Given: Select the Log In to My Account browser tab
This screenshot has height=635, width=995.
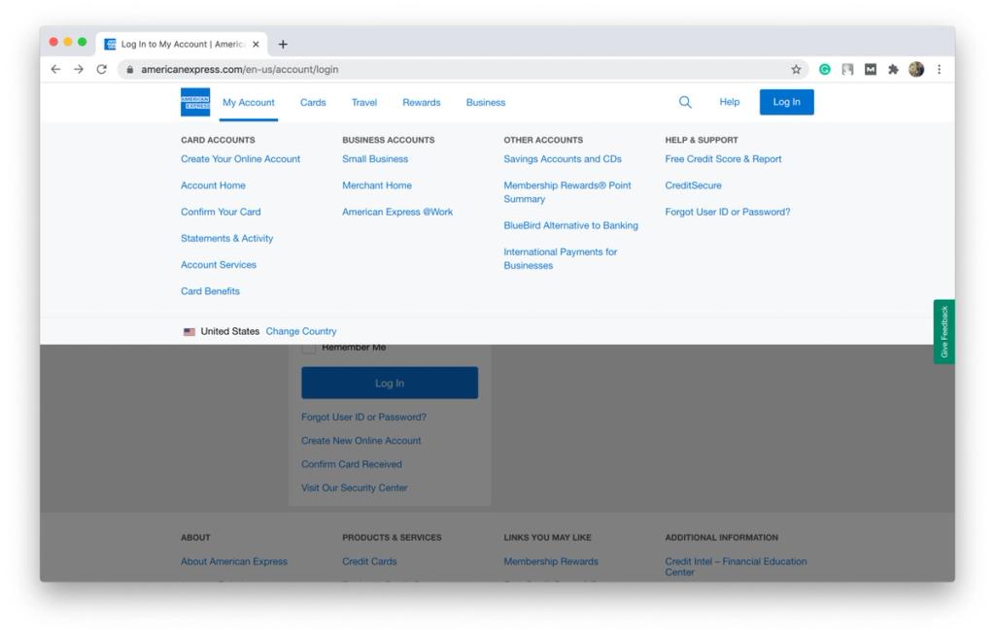Looking at the screenshot, I should point(182,45).
